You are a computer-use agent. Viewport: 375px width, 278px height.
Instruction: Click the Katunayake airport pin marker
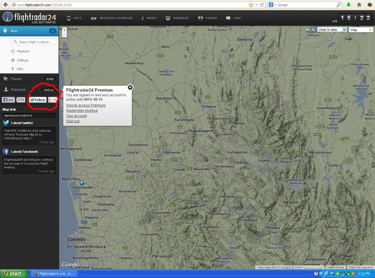click(82, 183)
